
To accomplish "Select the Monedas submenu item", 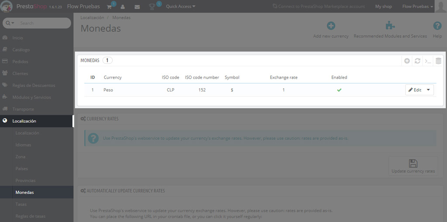I will [37, 192].
